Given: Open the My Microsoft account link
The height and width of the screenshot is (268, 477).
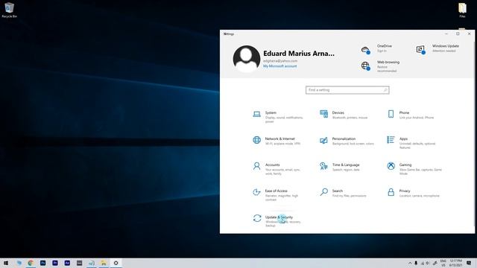Looking at the screenshot, I should [280, 66].
